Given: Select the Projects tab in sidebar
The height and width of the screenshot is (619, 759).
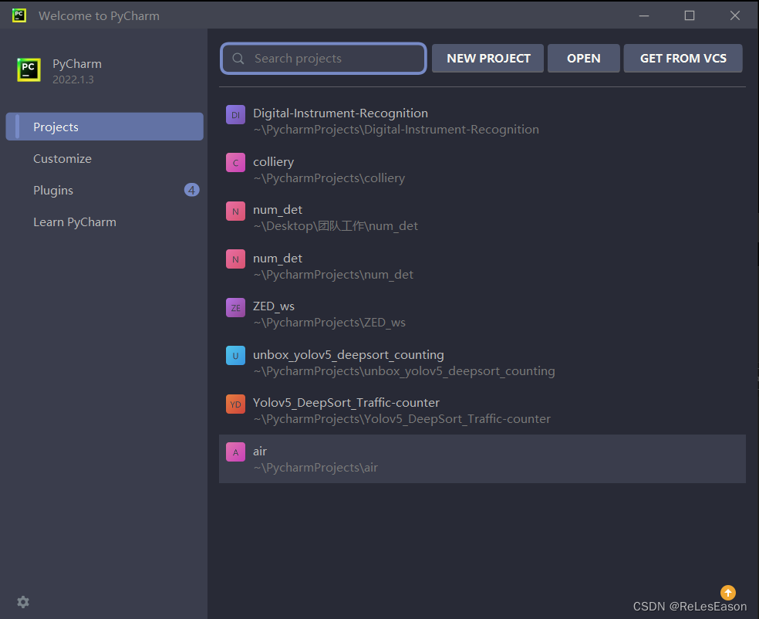Looking at the screenshot, I should click(105, 127).
